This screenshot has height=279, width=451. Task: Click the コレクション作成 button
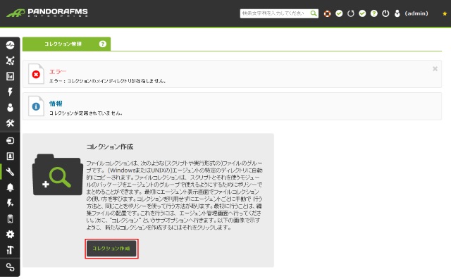pyautogui.click(x=111, y=249)
